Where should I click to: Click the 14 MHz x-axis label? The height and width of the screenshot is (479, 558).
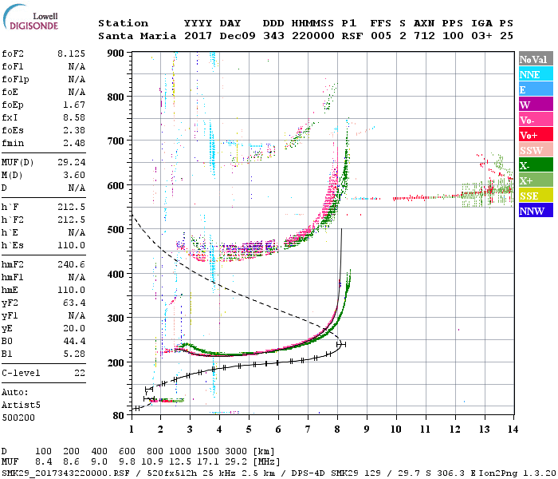click(513, 430)
